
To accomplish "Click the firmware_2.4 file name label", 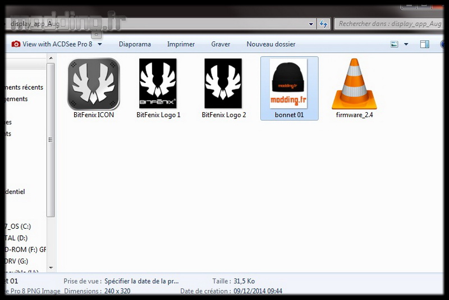I will pyautogui.click(x=354, y=115).
